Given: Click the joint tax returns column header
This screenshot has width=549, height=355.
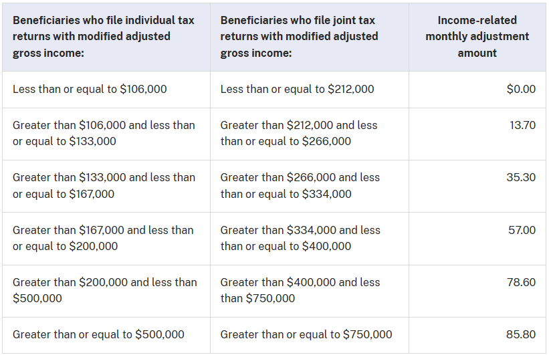Looking at the screenshot, I should (x=299, y=36).
